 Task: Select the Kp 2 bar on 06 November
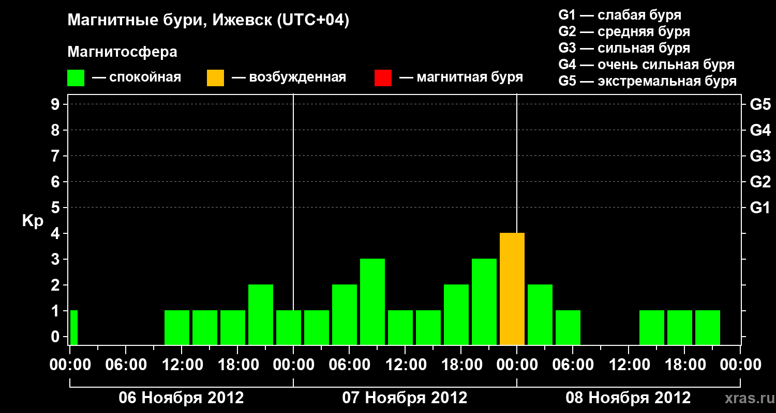(x=261, y=315)
